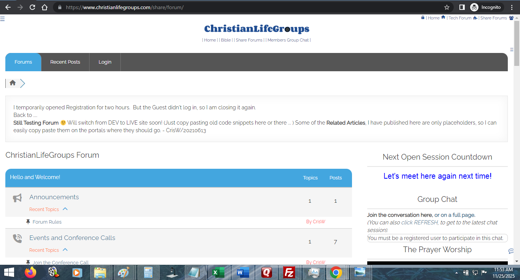Screen dimensions: 520x280
Task: Select the Forums tab
Action: [x=23, y=62]
